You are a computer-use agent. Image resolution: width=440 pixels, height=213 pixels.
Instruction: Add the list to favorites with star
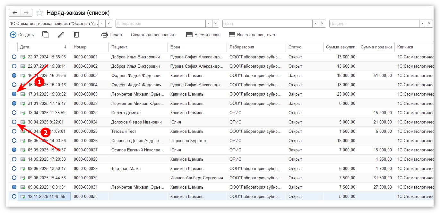(x=39, y=13)
